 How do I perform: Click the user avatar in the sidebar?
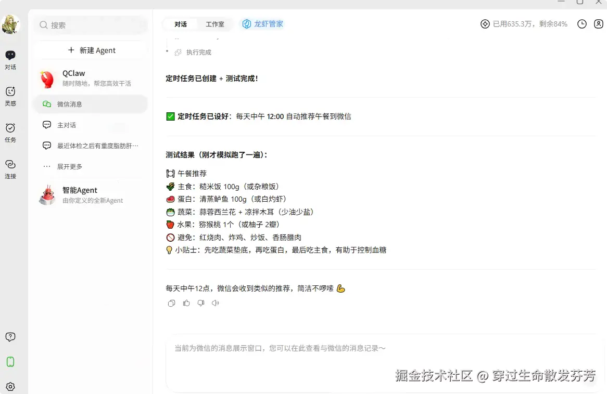coord(10,24)
